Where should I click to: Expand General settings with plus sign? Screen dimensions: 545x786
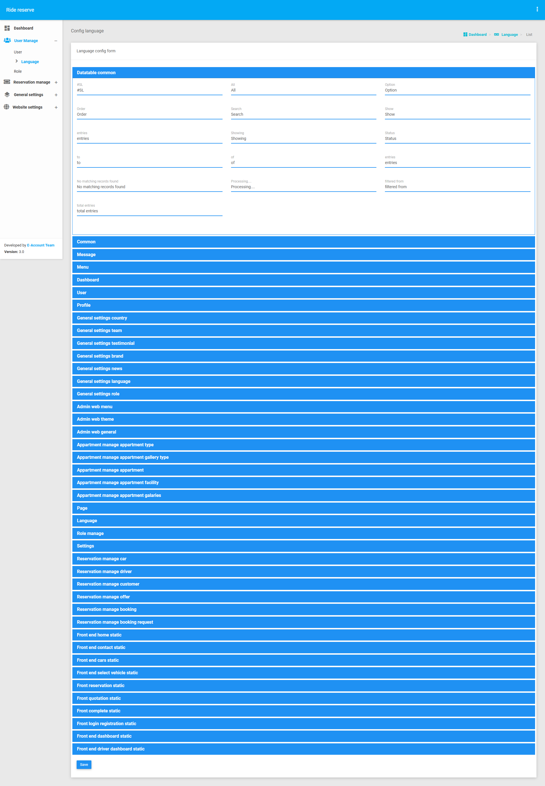(56, 95)
